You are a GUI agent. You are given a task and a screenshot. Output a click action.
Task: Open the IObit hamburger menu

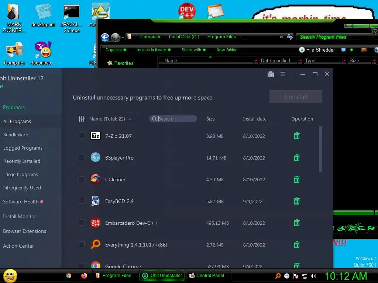(x=283, y=74)
